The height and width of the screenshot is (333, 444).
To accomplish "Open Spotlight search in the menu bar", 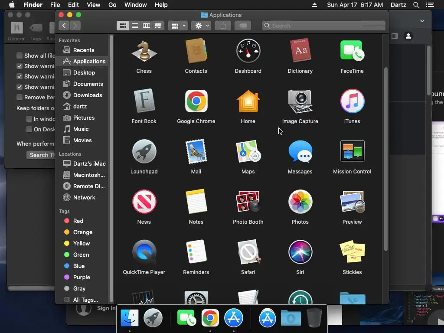I will [x=416, y=5].
